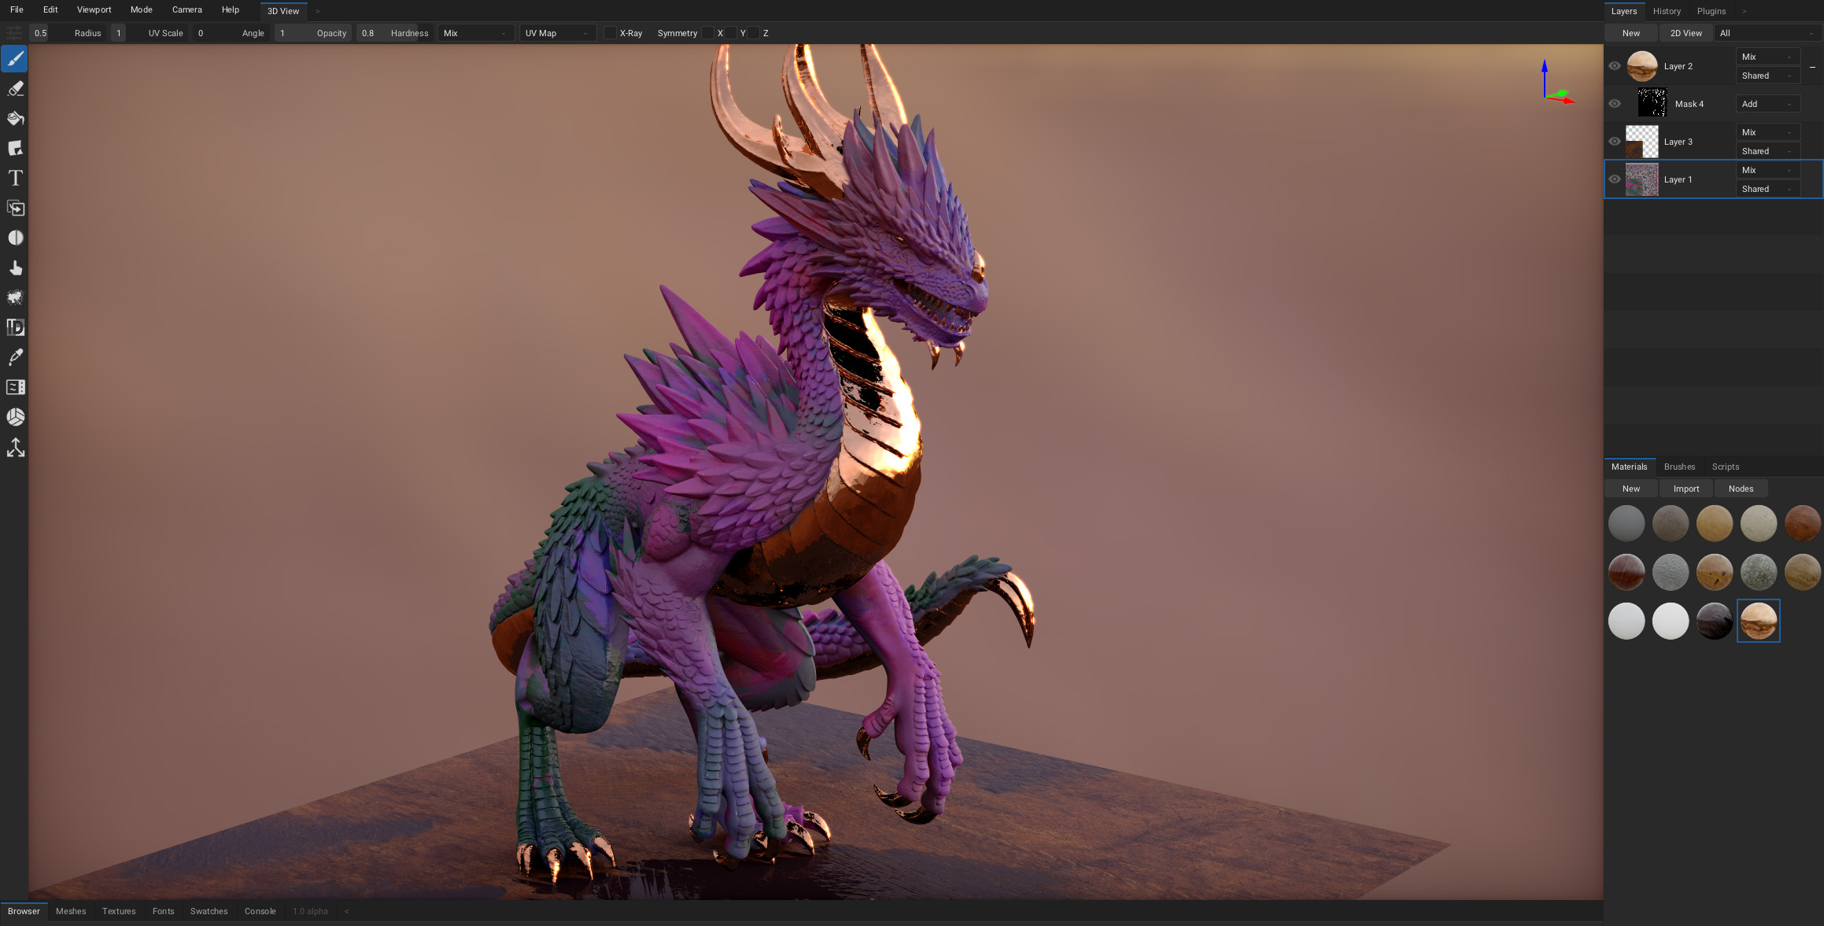Activate the Clone tool
The height and width of the screenshot is (926, 1824).
click(x=15, y=208)
